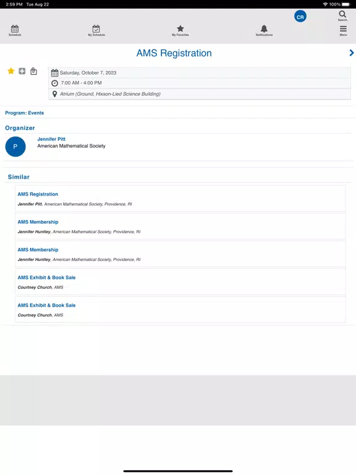Go to next session with chevron
The width and height of the screenshot is (356, 475).
tap(351, 53)
